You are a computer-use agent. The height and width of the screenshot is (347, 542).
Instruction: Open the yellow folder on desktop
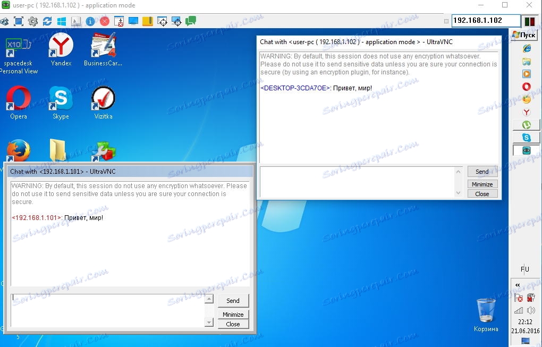pyautogui.click(x=57, y=150)
